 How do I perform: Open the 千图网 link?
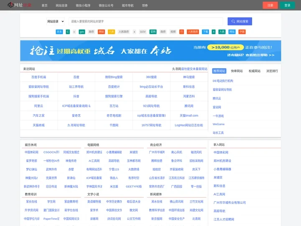pyautogui.click(x=114, y=125)
